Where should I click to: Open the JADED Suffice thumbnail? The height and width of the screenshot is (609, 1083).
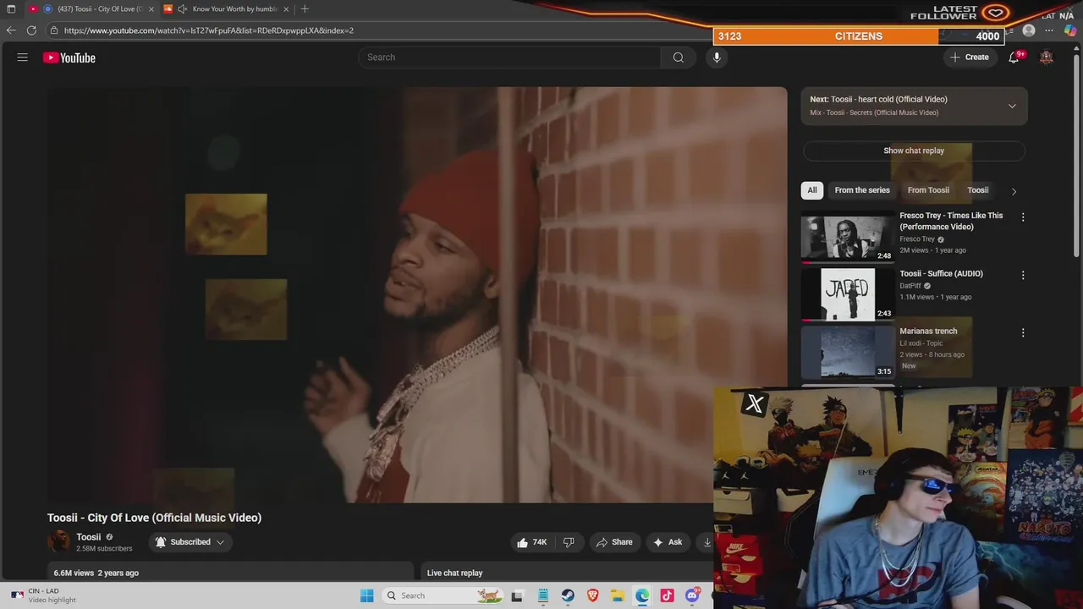click(x=848, y=294)
